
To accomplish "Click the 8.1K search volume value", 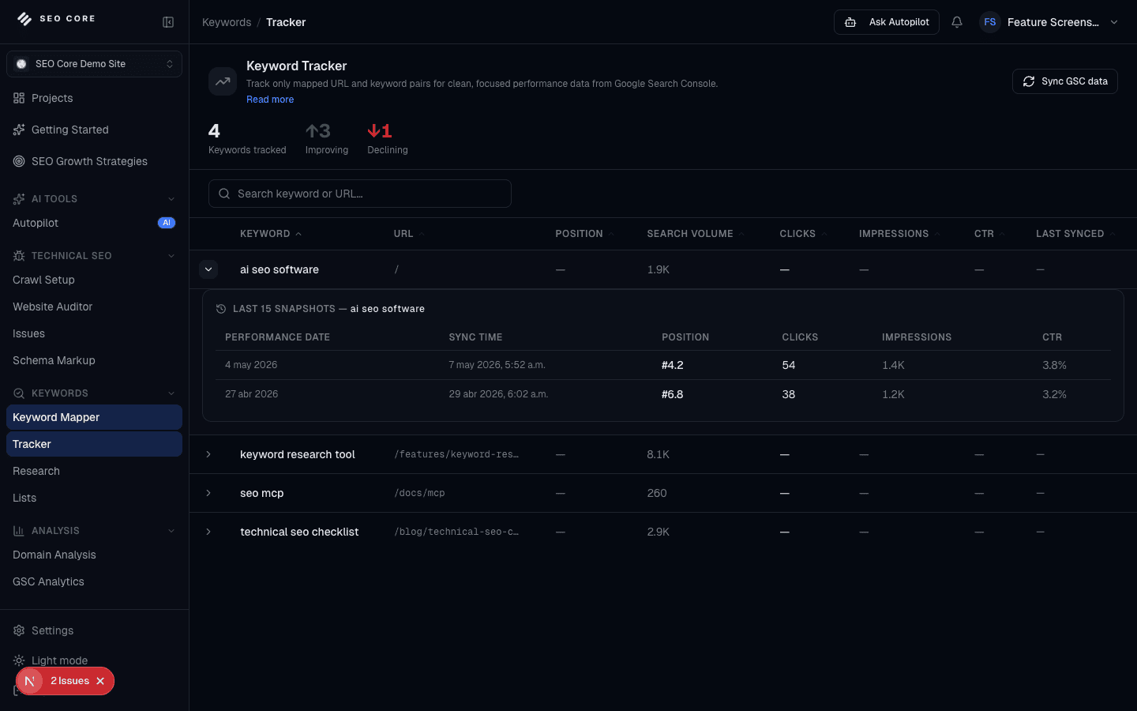I will [x=658, y=454].
